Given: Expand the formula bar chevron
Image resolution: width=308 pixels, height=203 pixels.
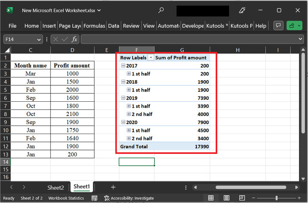Looking at the screenshot, I should 300,39.
